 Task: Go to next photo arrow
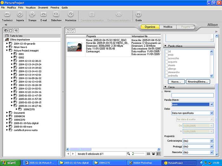[73, 154]
